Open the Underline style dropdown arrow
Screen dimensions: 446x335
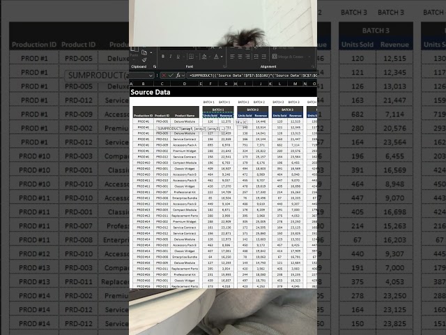[x=183, y=57]
